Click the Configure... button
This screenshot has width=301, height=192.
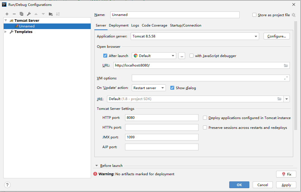[x=276, y=36]
